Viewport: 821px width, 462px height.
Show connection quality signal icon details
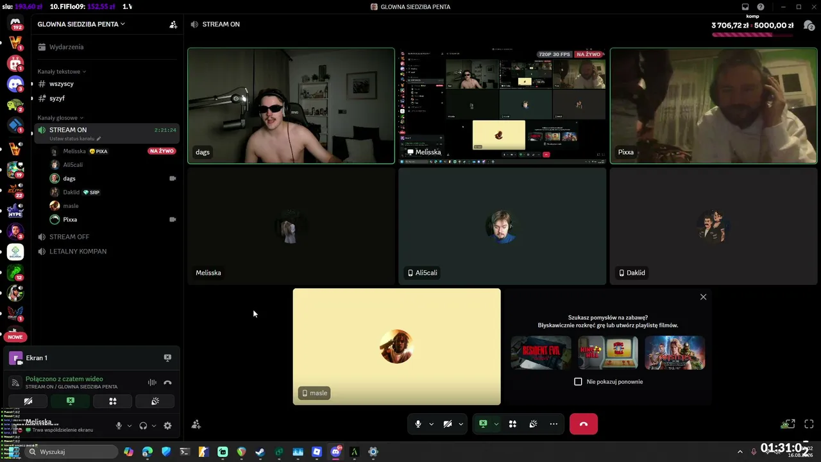(x=15, y=382)
